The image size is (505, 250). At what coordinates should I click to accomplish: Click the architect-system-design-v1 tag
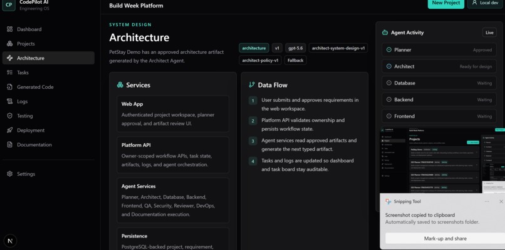(x=338, y=48)
